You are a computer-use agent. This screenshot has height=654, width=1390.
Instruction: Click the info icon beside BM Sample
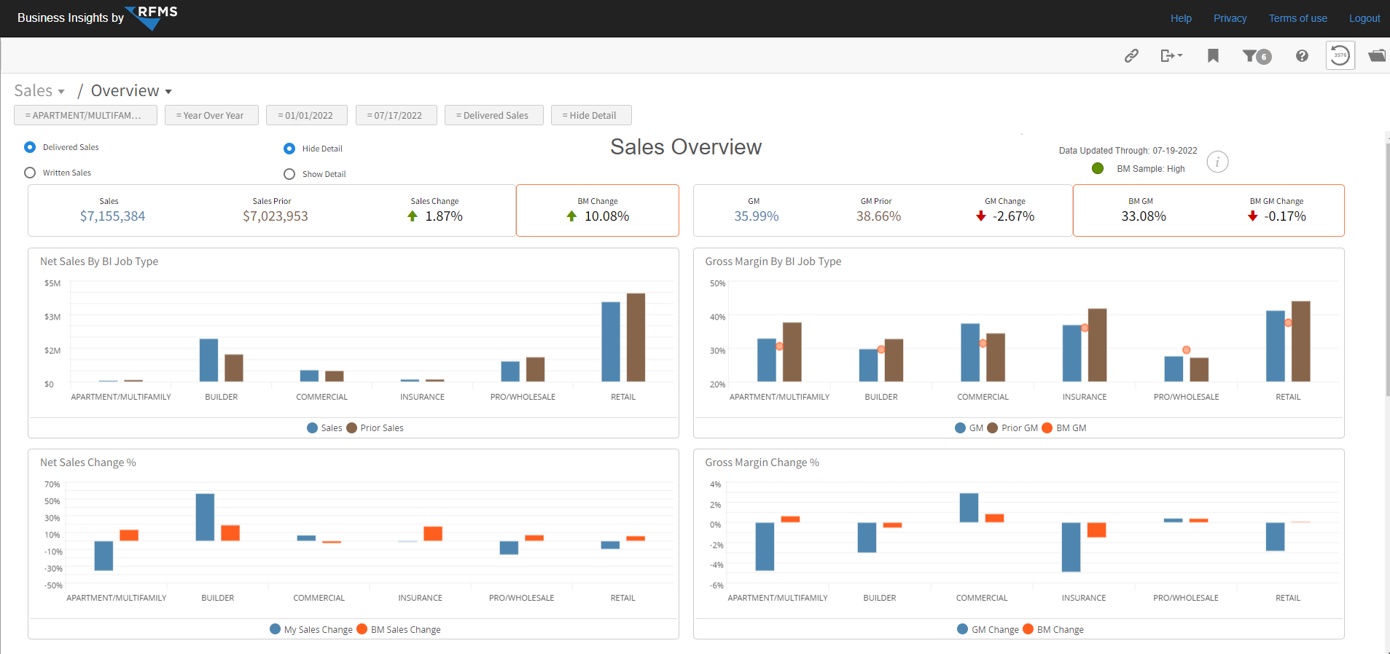[x=1217, y=162]
